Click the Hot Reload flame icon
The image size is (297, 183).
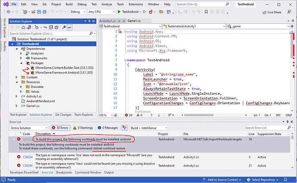[151, 12]
